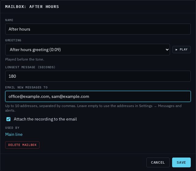Save the mailbox settings
Screen dimensions: 196x171
[181, 162]
